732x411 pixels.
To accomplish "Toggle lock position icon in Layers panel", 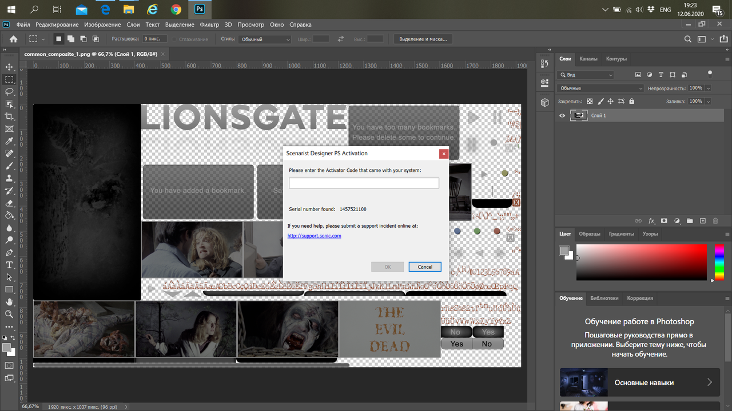I will point(610,101).
